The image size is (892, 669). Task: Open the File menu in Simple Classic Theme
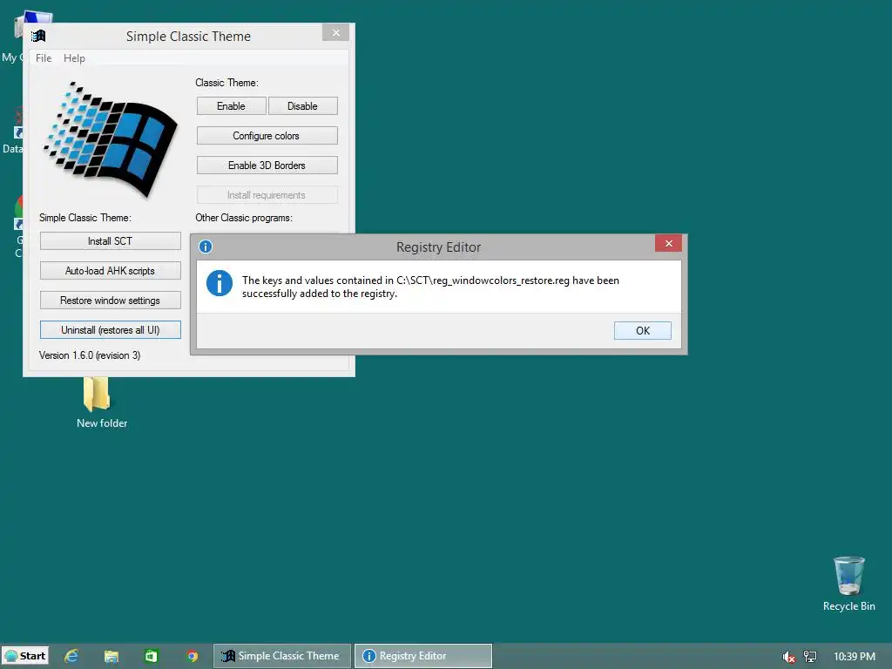(44, 58)
